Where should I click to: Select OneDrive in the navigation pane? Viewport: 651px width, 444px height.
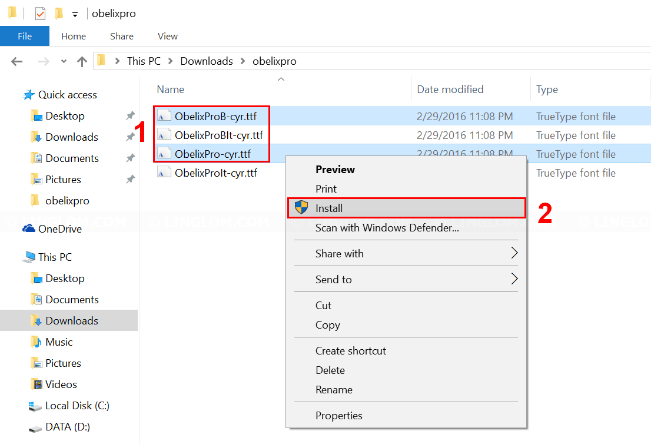[x=60, y=229]
